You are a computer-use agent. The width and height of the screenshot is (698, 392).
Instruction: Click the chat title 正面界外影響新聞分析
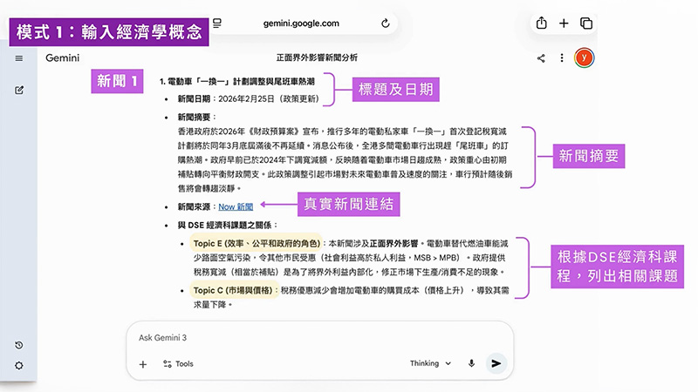click(317, 57)
